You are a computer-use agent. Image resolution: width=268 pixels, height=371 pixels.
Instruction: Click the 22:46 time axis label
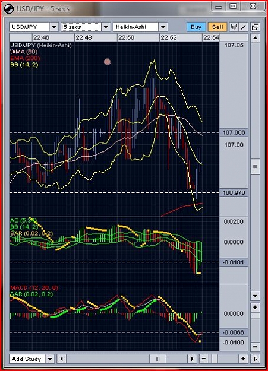[x=41, y=37]
